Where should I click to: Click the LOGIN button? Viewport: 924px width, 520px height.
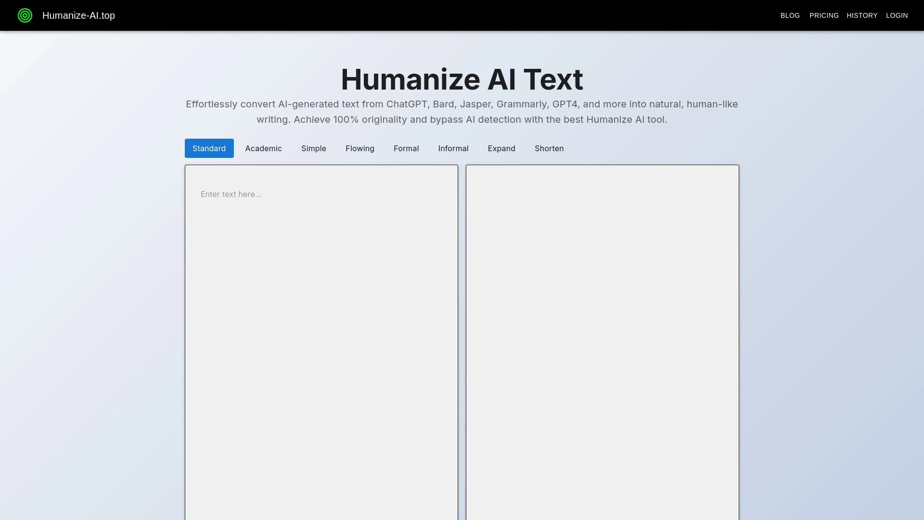pos(897,15)
